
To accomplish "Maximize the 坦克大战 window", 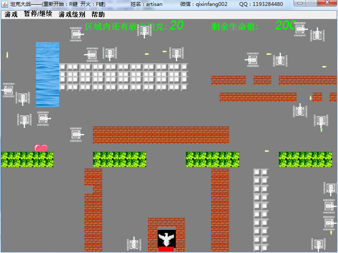I will pos(311,3).
